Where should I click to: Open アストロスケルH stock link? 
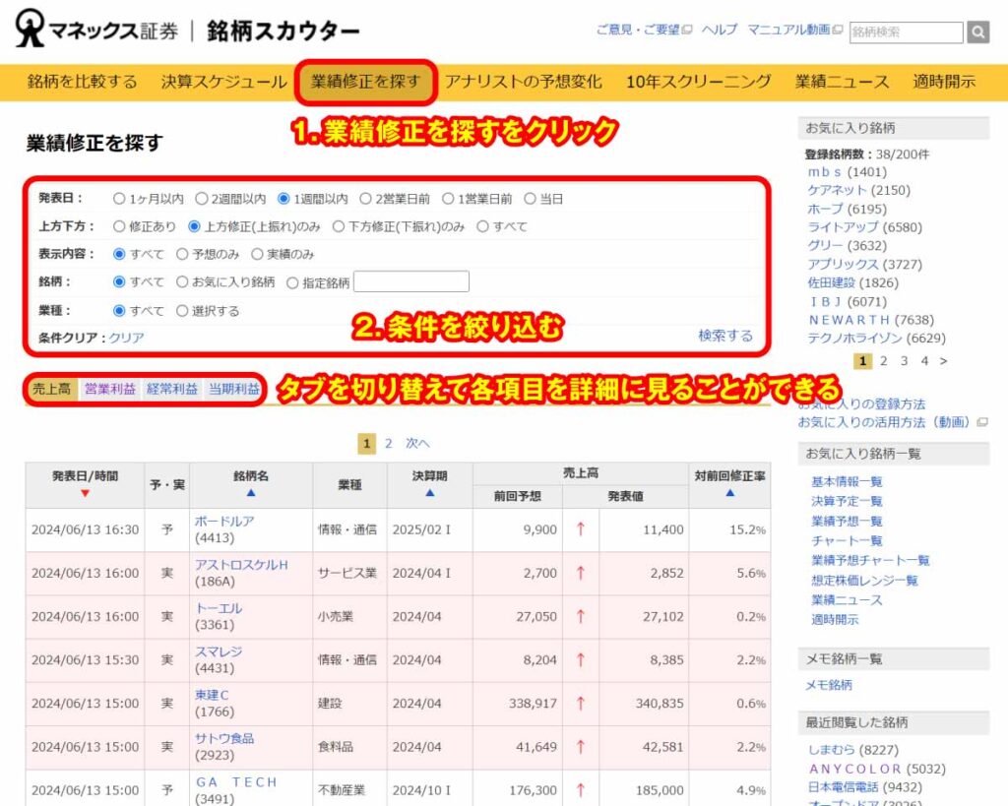click(x=241, y=565)
